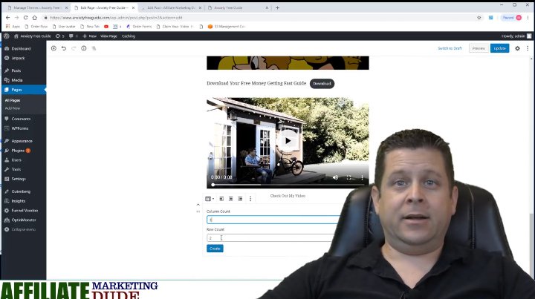535x299 pixels.
Task: Open the WPForms sidebar menu
Action: pyautogui.click(x=20, y=128)
